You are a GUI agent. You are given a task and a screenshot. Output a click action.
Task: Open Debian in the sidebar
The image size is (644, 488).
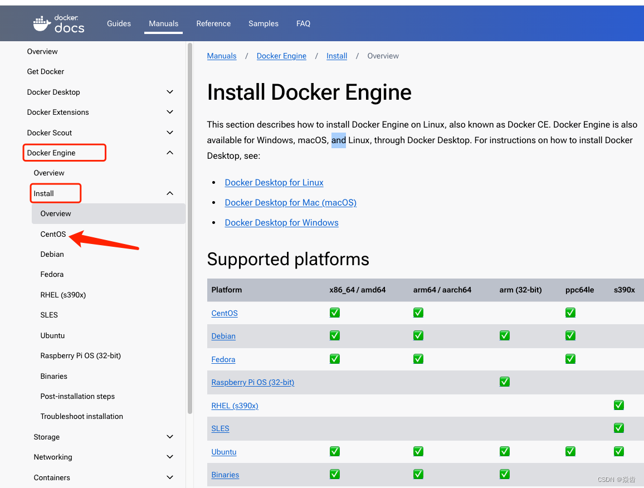click(x=52, y=254)
